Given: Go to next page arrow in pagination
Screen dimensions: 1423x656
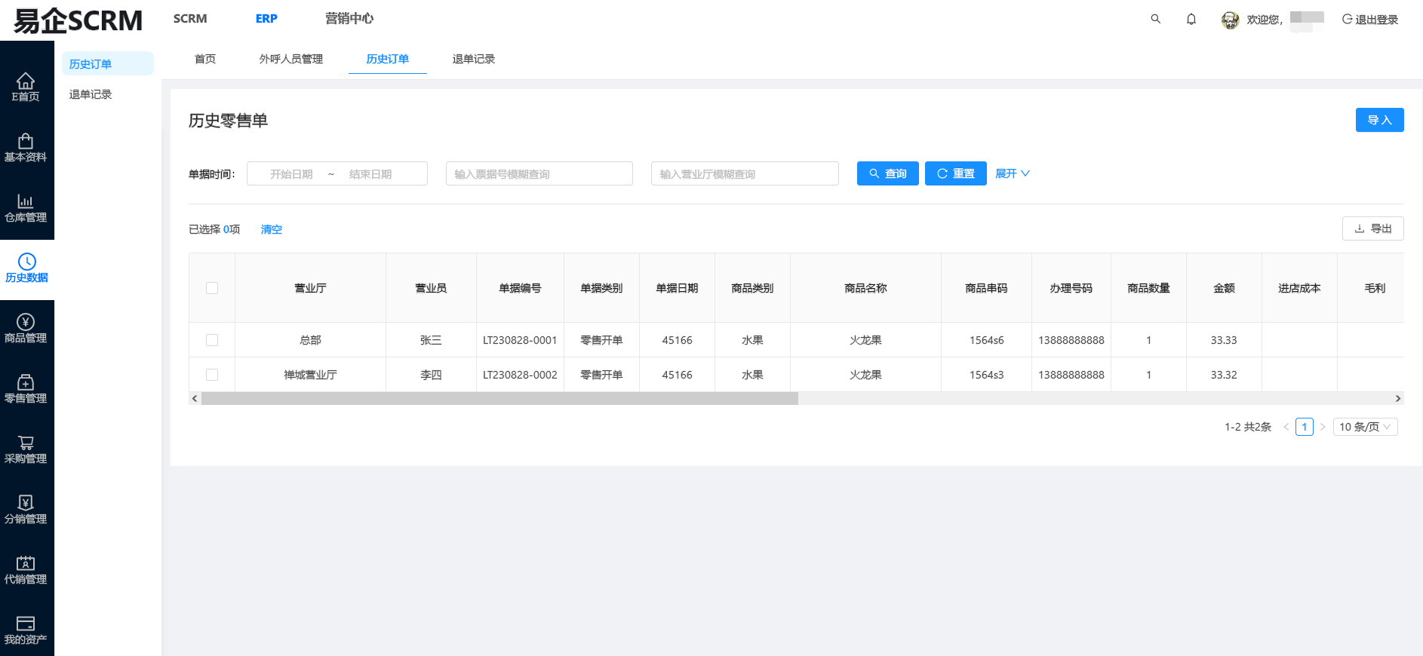Looking at the screenshot, I should point(1323,427).
